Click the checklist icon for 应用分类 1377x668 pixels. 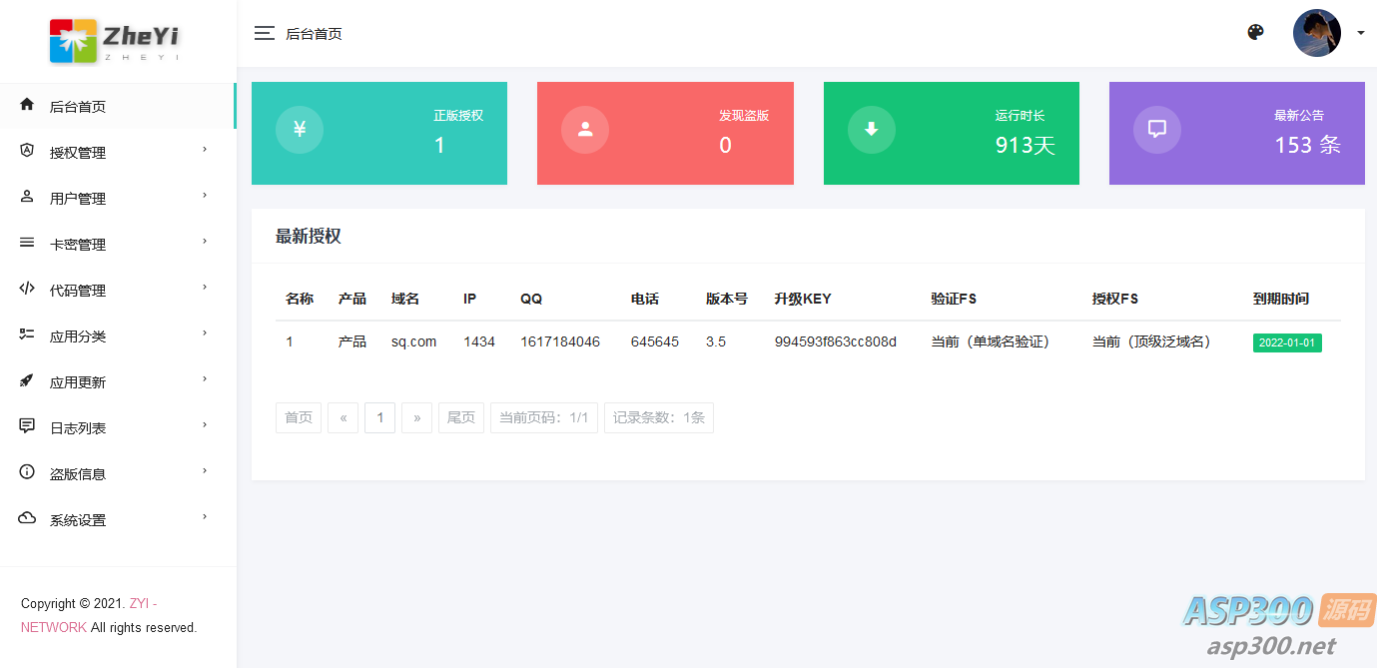click(x=27, y=334)
